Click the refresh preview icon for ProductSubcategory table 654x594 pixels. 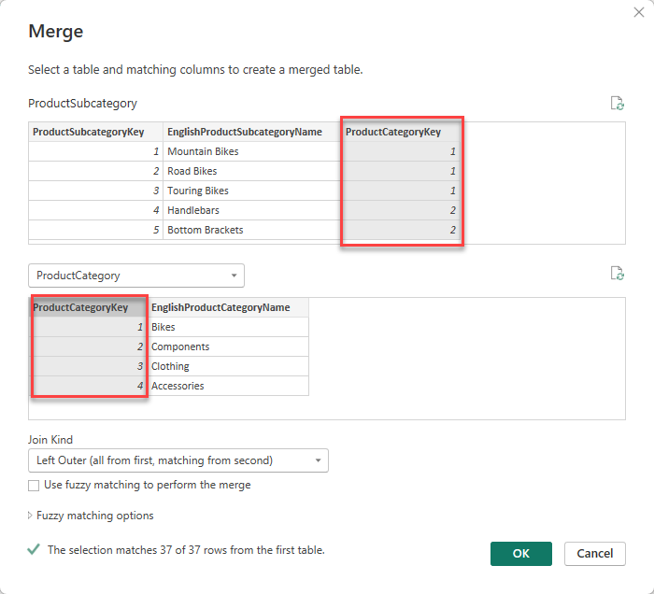click(617, 104)
